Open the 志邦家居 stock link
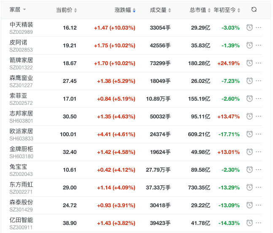 (x=22, y=113)
